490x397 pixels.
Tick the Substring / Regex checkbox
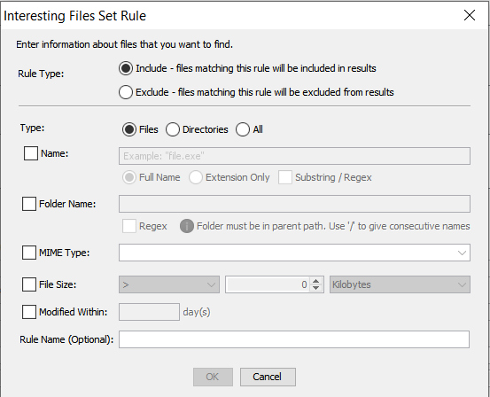pyautogui.click(x=285, y=177)
